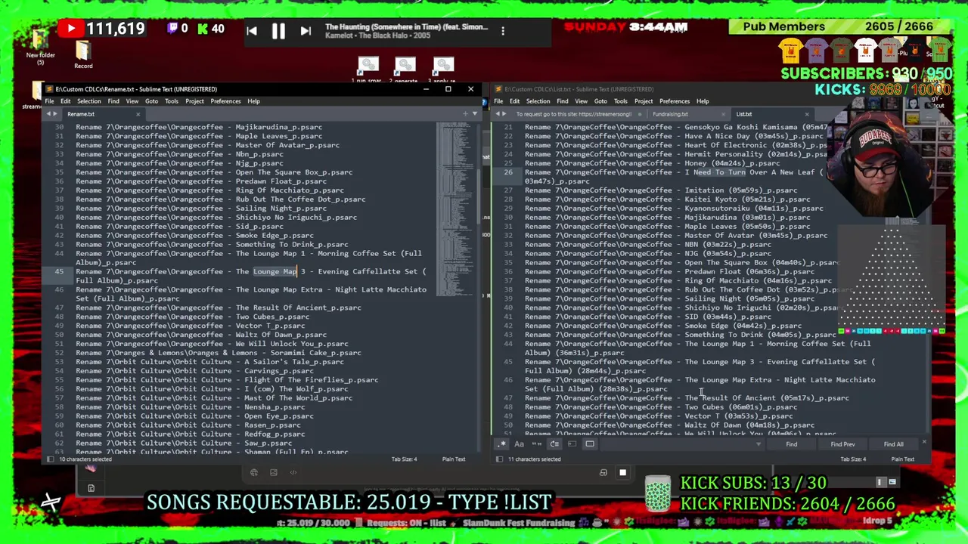Open Goto menu in Rename.txt window

(151, 101)
